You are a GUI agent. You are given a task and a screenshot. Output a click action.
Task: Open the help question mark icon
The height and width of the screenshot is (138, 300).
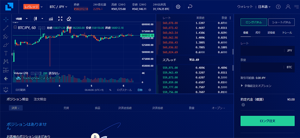[278, 7]
